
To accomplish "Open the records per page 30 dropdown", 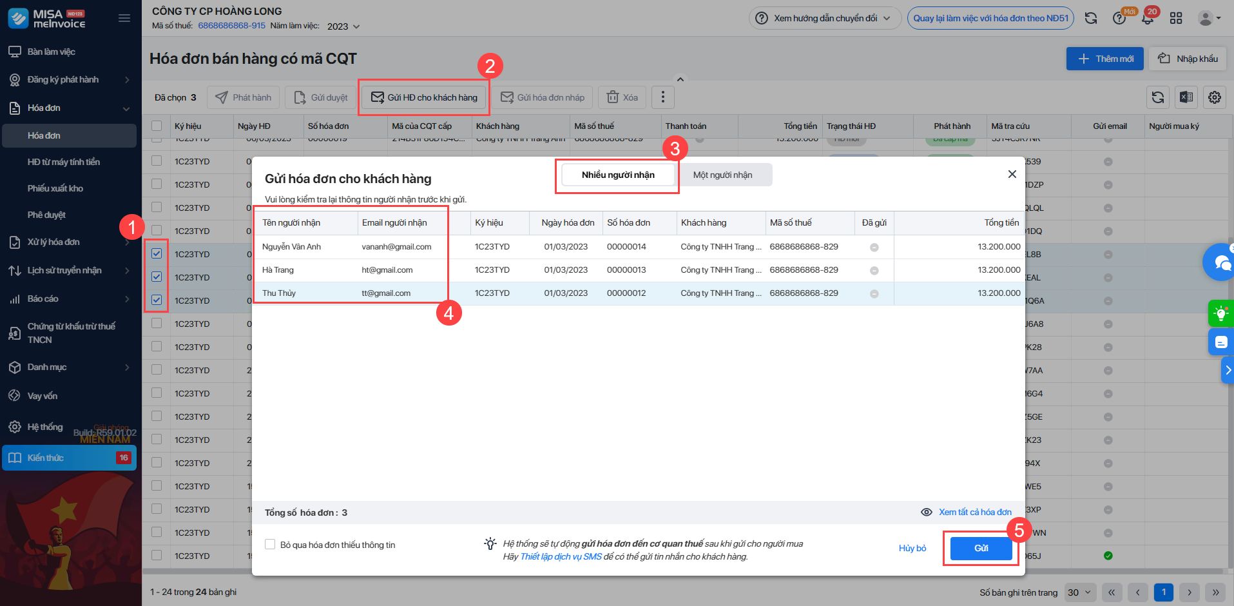I will (1079, 592).
